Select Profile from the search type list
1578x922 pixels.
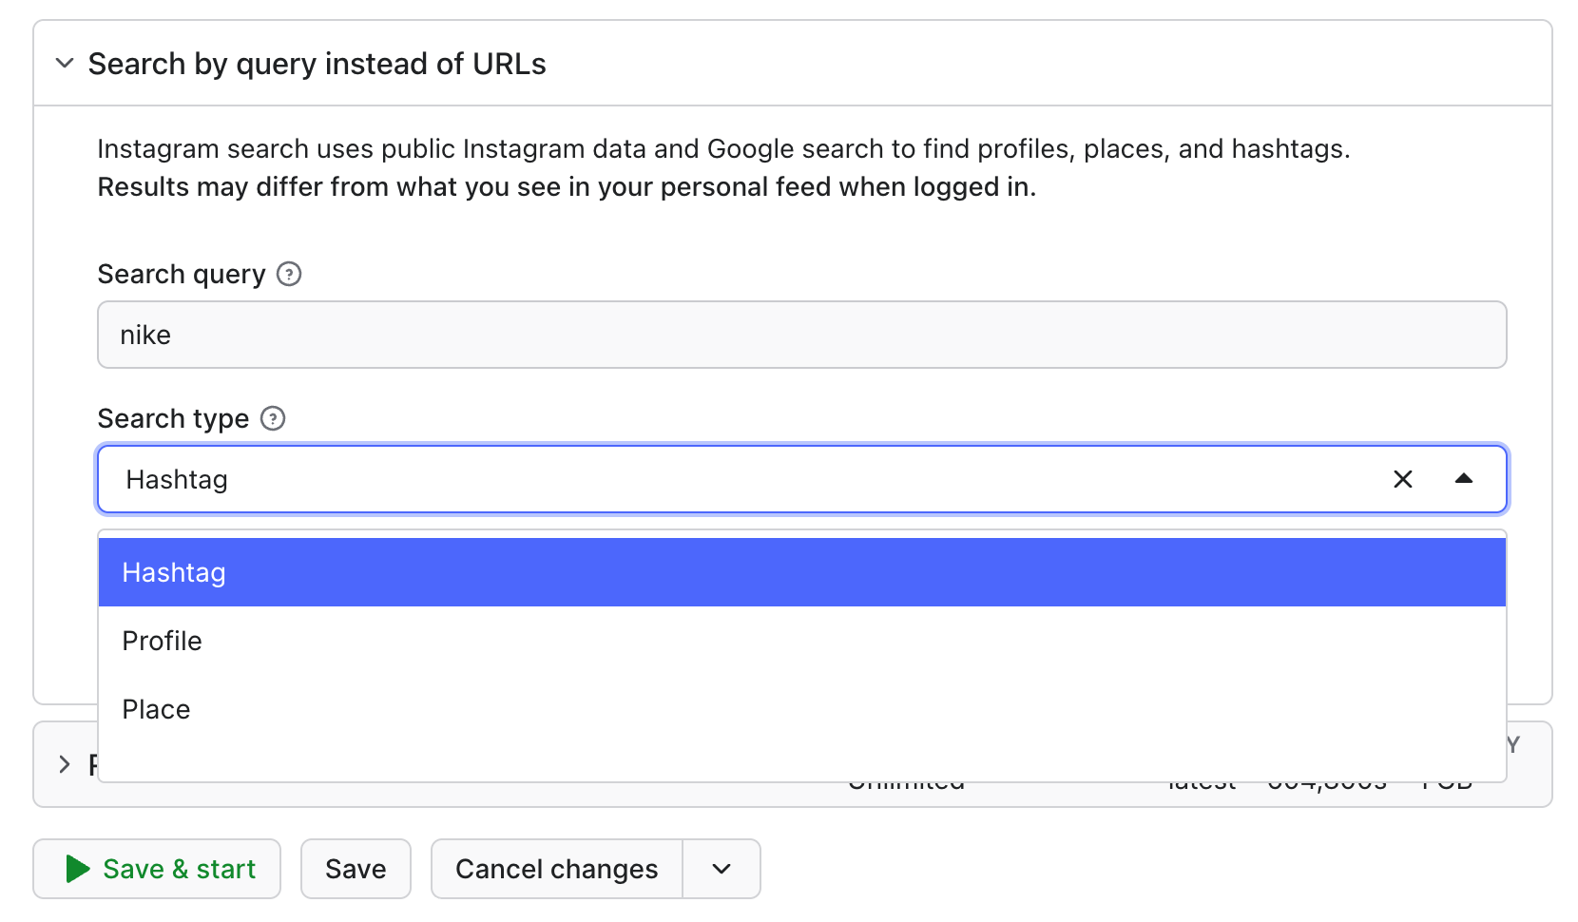pyautogui.click(x=801, y=641)
